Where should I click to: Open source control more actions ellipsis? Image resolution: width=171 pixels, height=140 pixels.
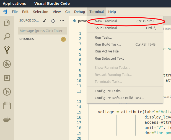(x=62, y=20)
